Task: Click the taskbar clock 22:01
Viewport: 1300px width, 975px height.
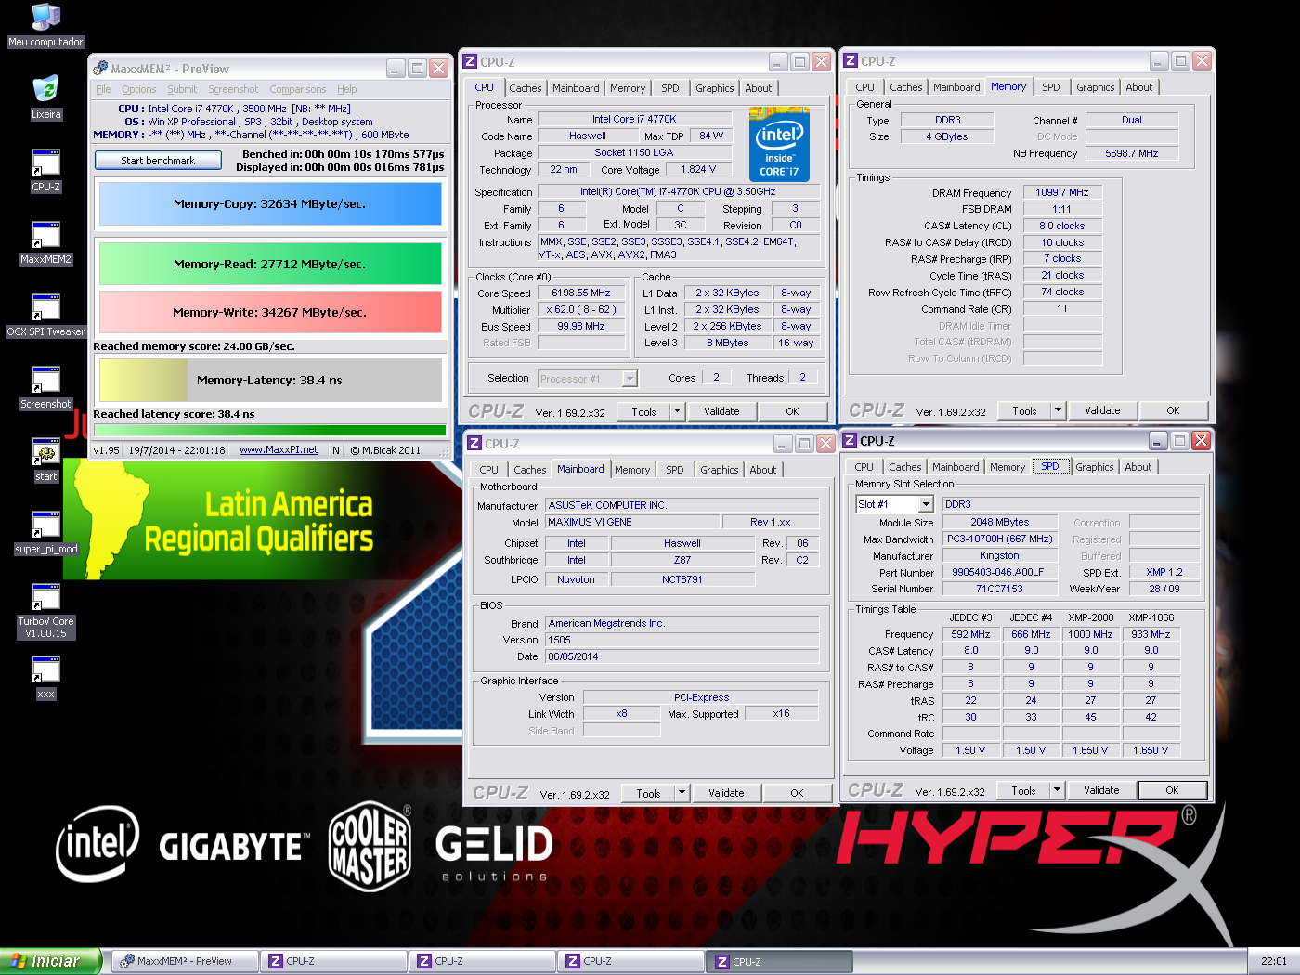Action: pos(1274,961)
